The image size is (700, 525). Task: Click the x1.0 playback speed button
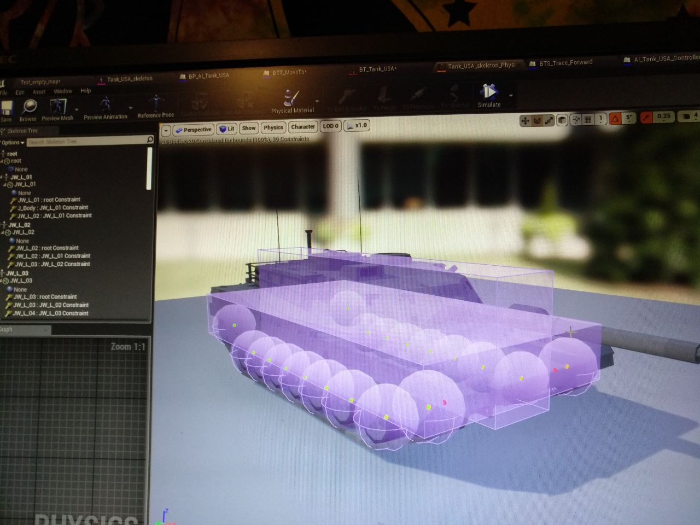[358, 126]
